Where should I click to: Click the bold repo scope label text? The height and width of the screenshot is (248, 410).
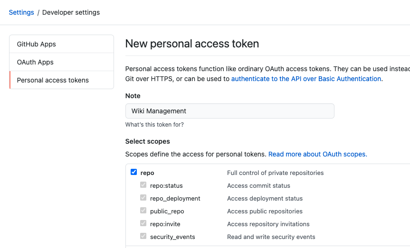(x=147, y=173)
